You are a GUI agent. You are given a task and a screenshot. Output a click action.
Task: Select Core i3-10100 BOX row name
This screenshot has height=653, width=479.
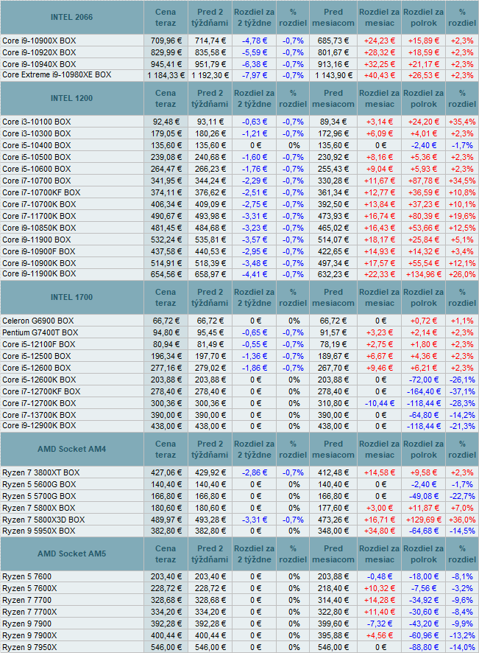point(37,122)
